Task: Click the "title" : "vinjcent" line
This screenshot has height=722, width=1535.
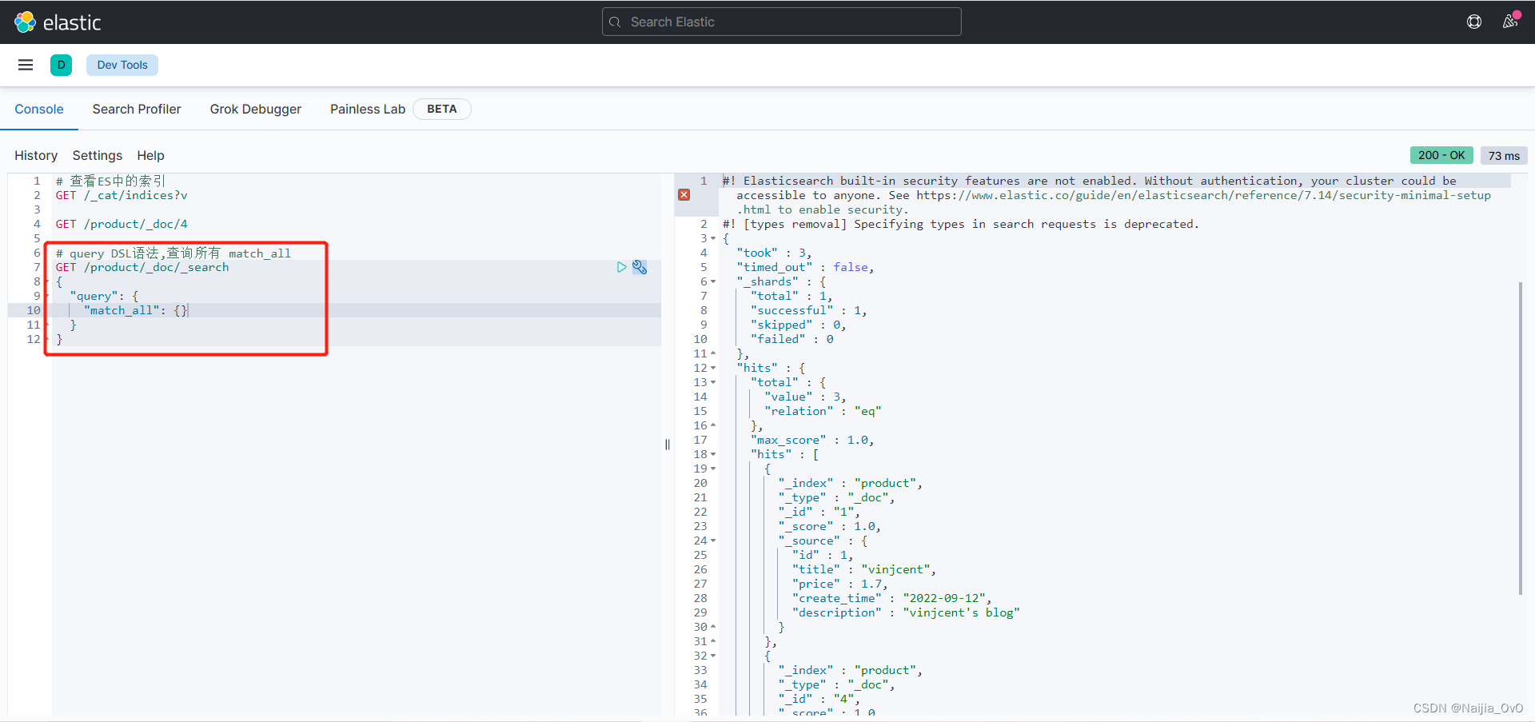Action: click(864, 569)
